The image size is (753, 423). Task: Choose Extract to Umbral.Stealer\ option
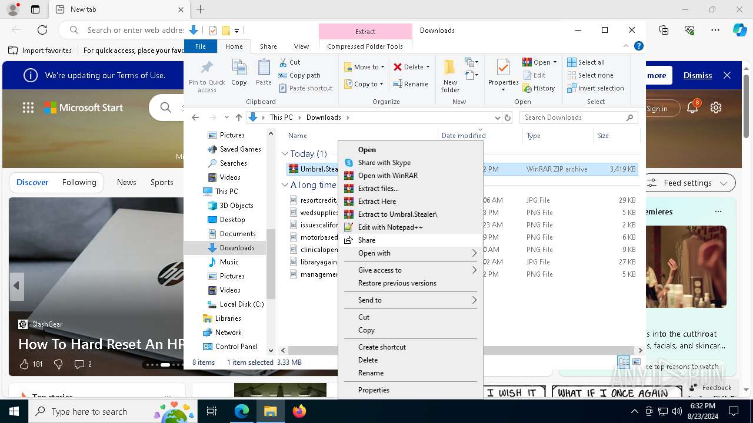[411, 214]
